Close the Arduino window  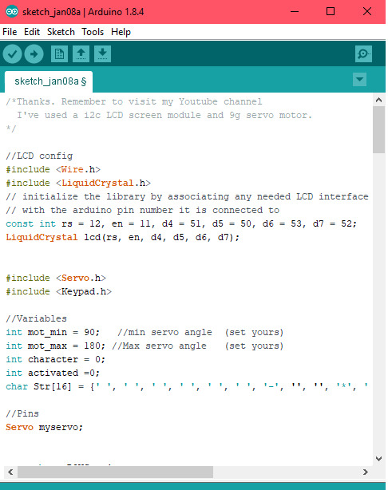pos(367,12)
